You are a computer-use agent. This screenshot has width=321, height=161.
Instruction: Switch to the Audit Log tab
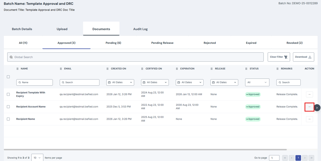pyautogui.click(x=140, y=29)
